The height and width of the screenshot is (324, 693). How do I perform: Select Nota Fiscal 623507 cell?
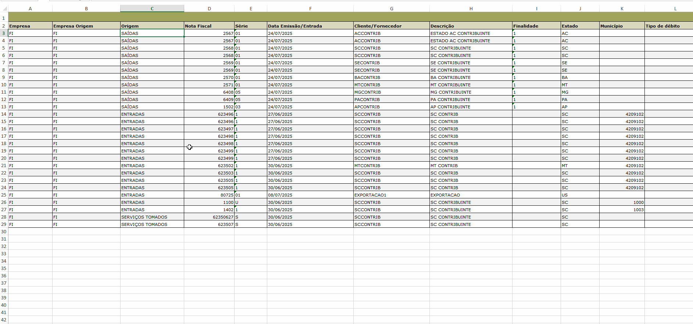[x=209, y=224]
